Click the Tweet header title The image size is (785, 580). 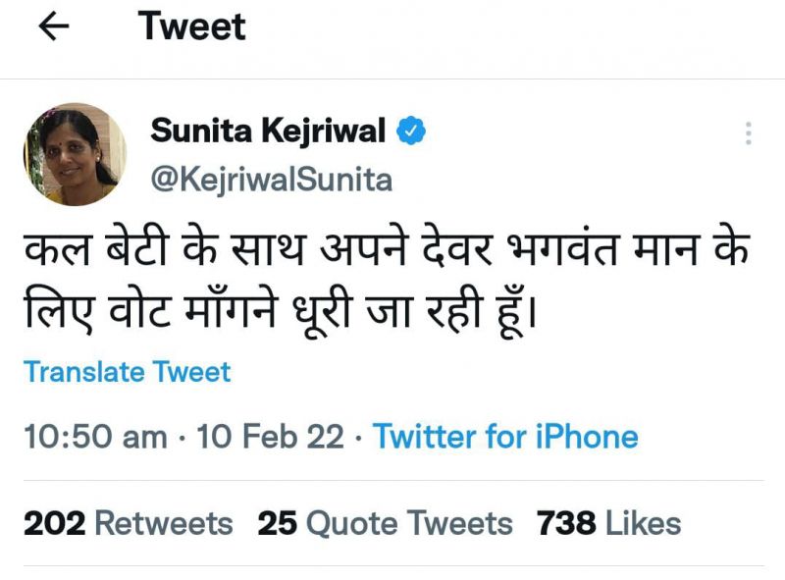pos(192,26)
